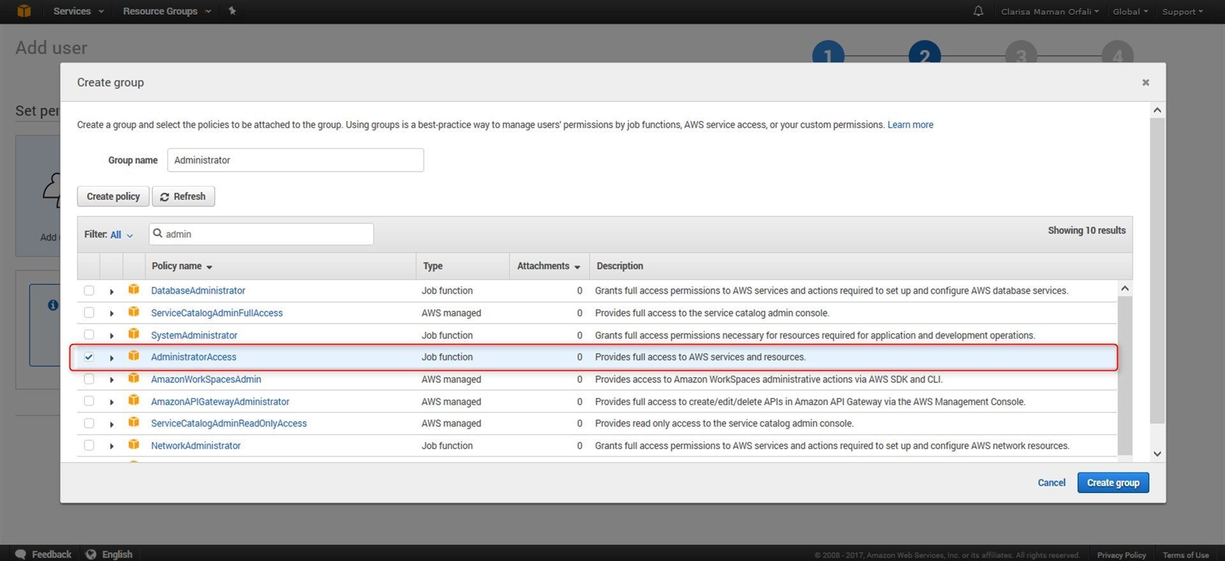Open the Resource Groups menu
The width and height of the screenshot is (1225, 561).
click(x=167, y=11)
